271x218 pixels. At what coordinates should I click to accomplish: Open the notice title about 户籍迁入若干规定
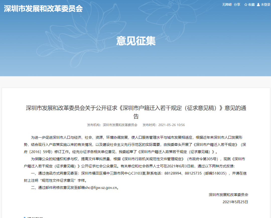[x=135, y=112]
